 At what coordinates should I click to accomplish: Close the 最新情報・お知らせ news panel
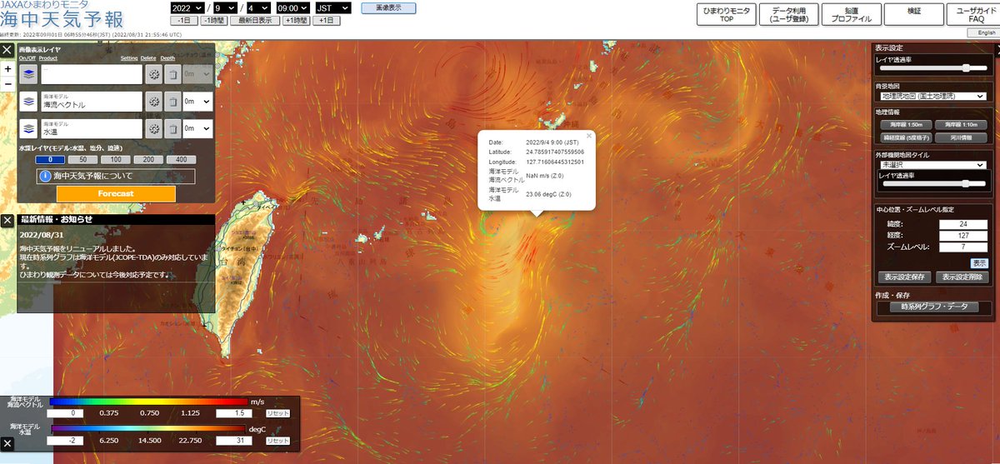(x=7, y=221)
